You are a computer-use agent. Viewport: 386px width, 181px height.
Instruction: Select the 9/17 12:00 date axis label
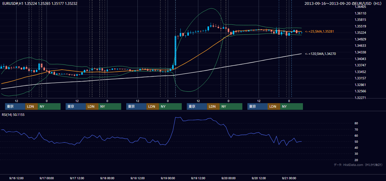(x=77, y=178)
